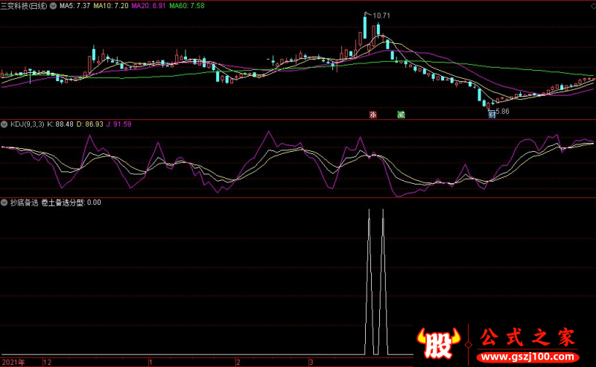Click the 公式之家 brand text
Screen dimensions: 596x367
527,337
